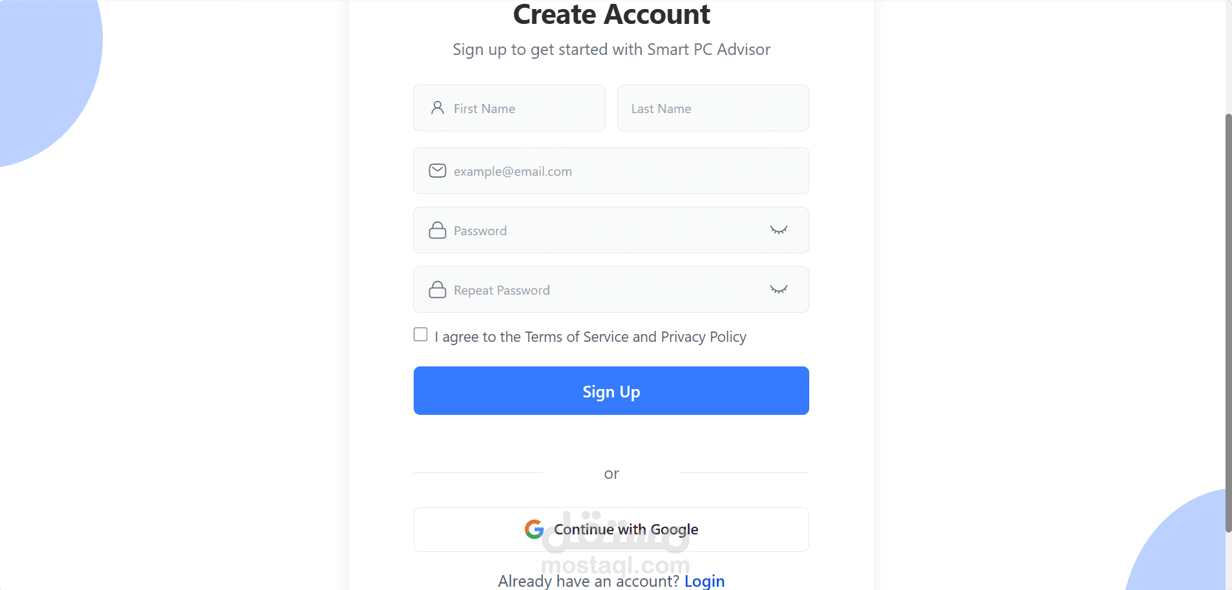Click the lock icon beside Password
1232x590 pixels.
438,230
